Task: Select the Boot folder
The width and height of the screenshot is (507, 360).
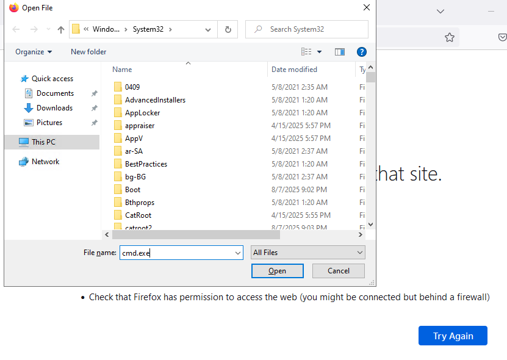Action: pos(132,190)
